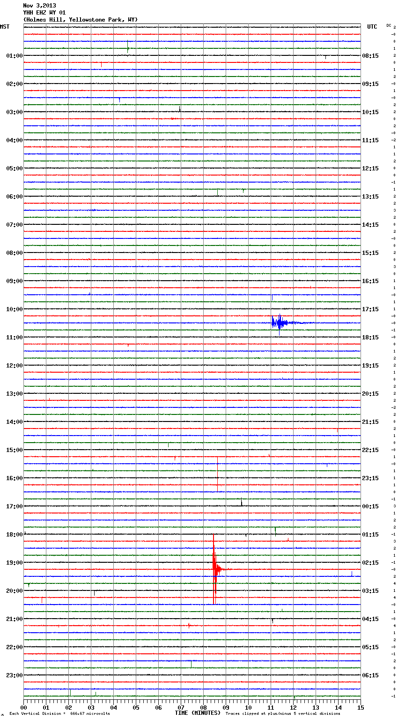The image size is (398, 720).
Task: Click the 17:15 UTC time label
Action: pyautogui.click(x=370, y=309)
